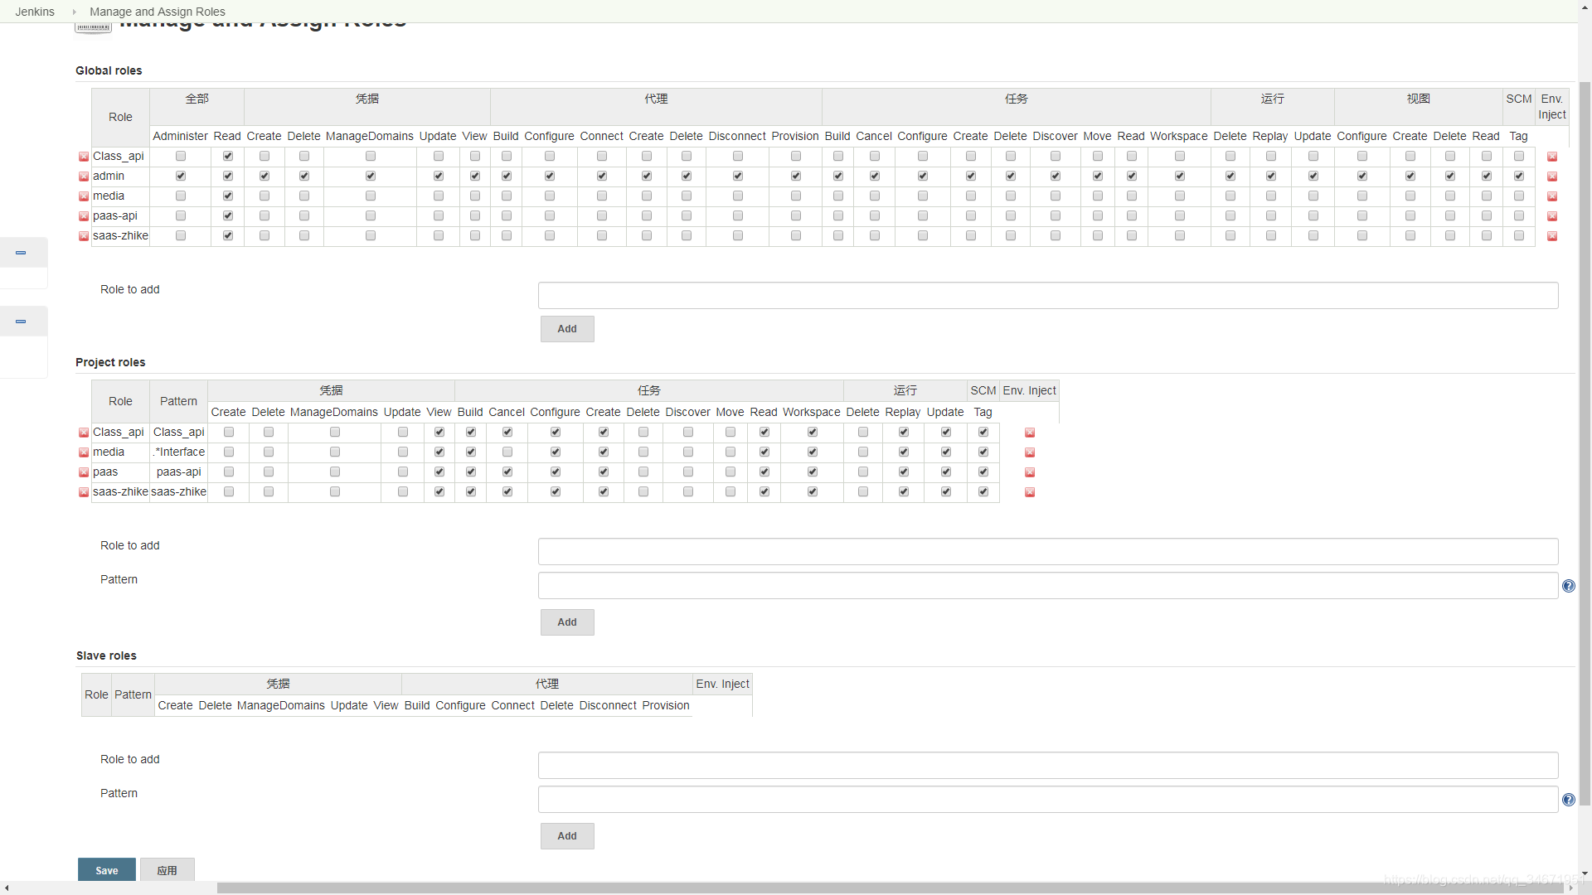Click the Save button
The image size is (1592, 895).
(x=107, y=870)
